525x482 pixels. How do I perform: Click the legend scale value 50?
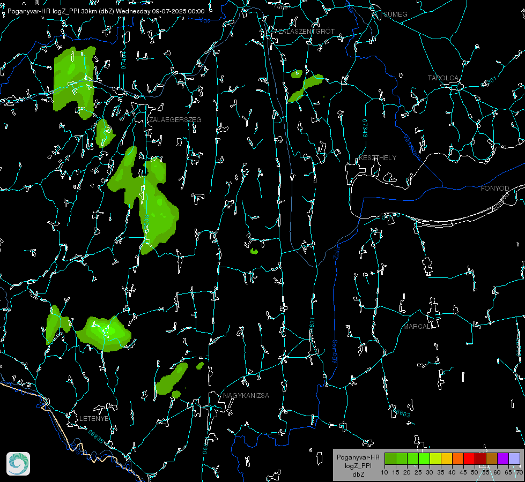tap(475, 472)
